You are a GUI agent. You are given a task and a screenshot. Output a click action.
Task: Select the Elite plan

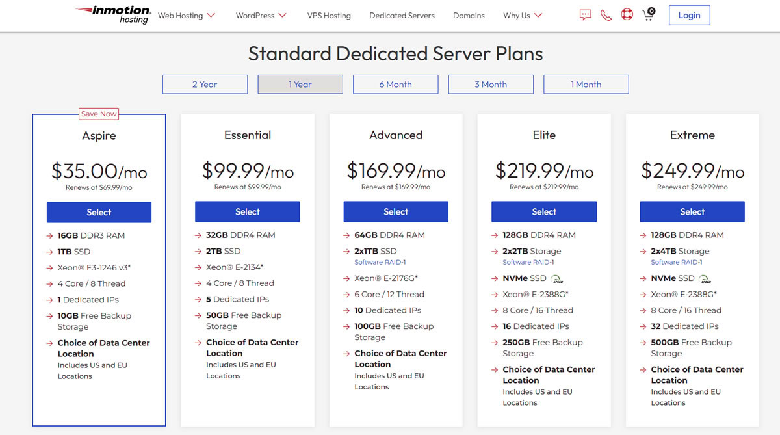click(x=544, y=211)
